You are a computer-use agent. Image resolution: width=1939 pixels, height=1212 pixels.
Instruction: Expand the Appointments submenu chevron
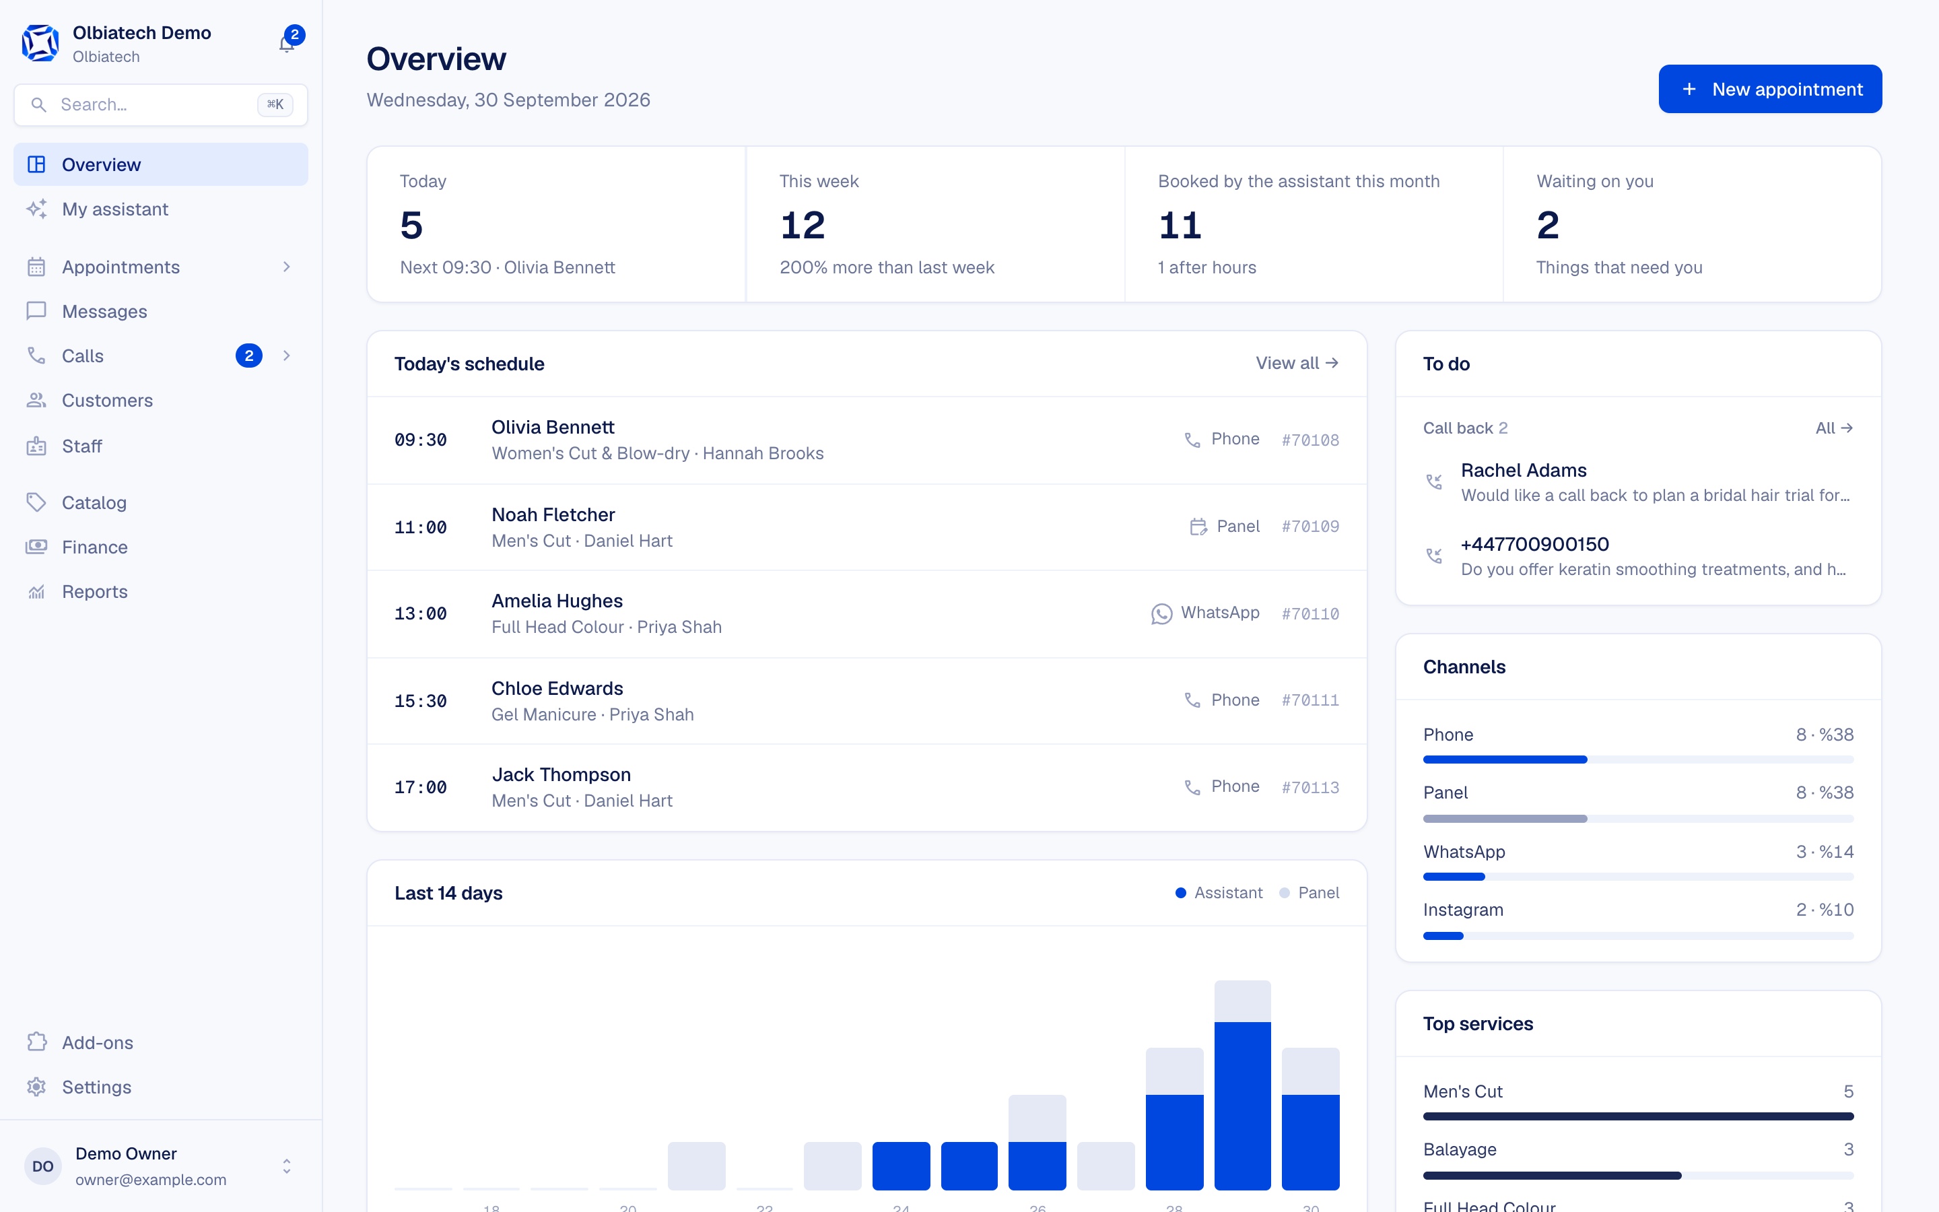[x=287, y=267]
